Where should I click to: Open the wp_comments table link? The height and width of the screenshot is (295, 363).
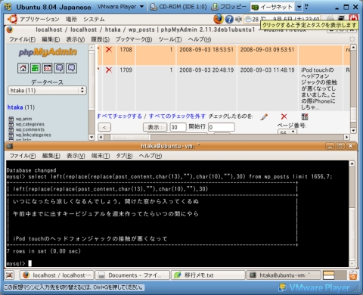click(30, 129)
